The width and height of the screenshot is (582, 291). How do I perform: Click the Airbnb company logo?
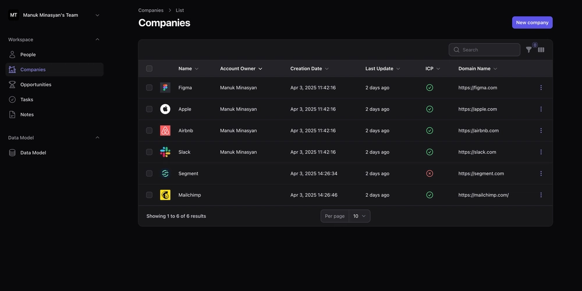tap(165, 130)
